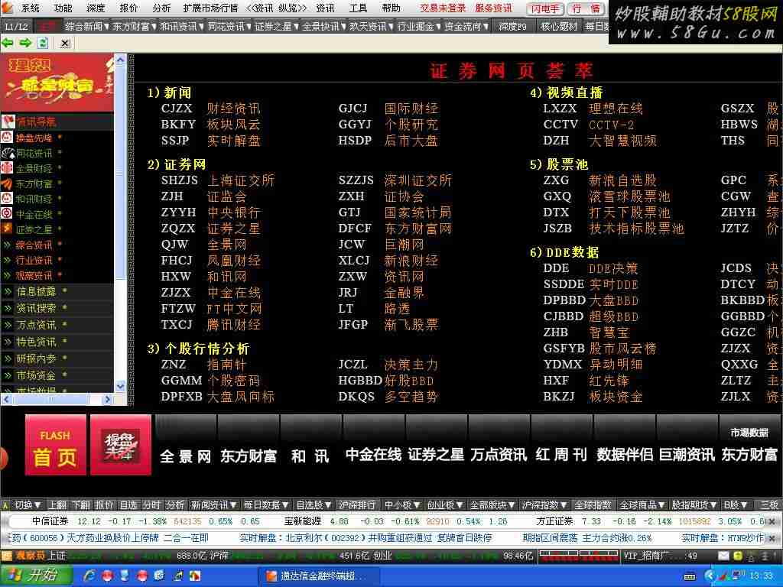Open the 东方财富 dropdown in the tab bar
The image size is (783, 587).
[135, 26]
